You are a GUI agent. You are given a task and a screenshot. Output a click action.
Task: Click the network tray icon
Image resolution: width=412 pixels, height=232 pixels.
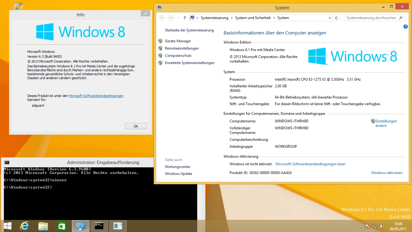coord(375,226)
